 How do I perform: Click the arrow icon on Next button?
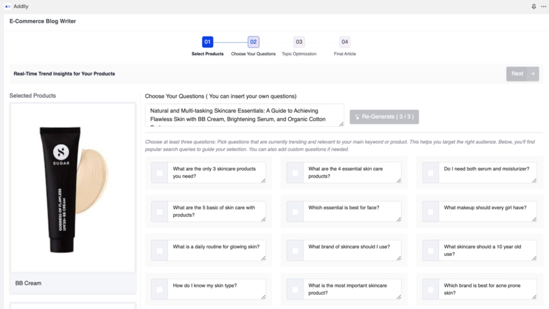(x=533, y=74)
